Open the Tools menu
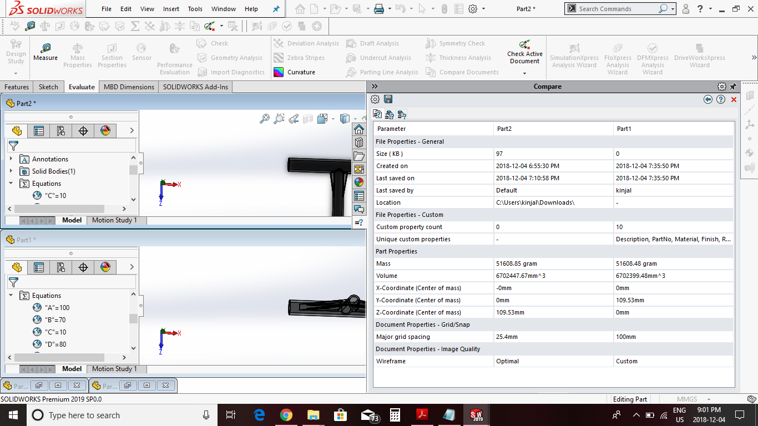Screen dimensions: 758x426 click(x=195, y=9)
